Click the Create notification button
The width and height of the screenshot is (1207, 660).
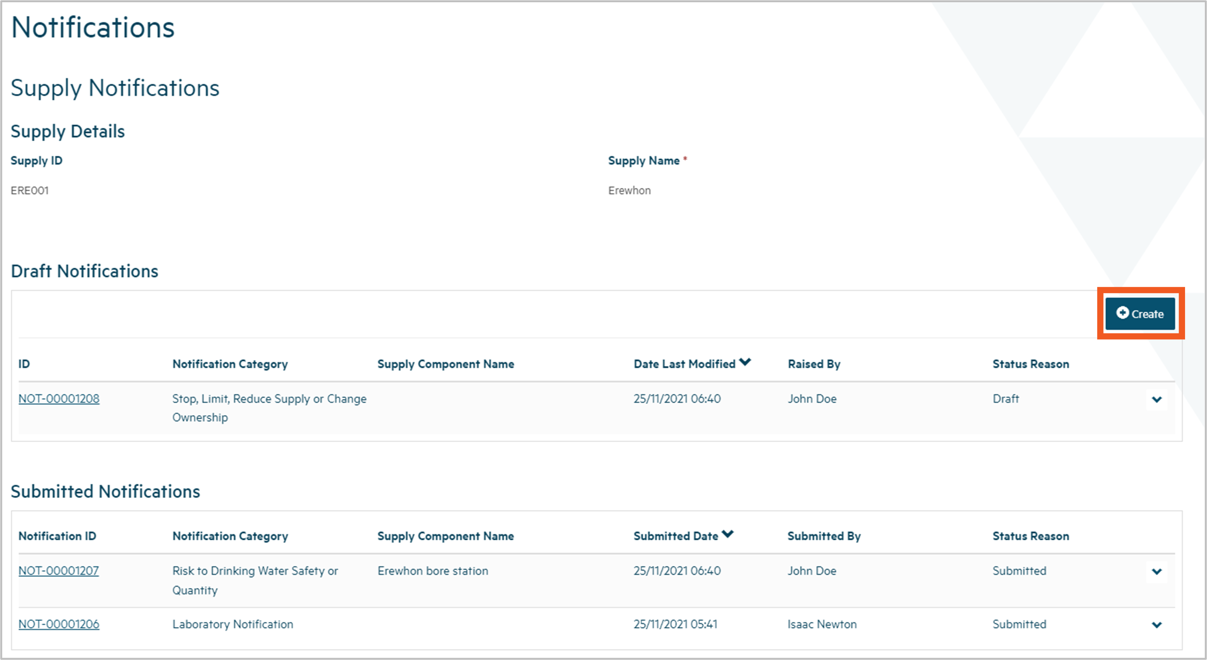click(1140, 313)
